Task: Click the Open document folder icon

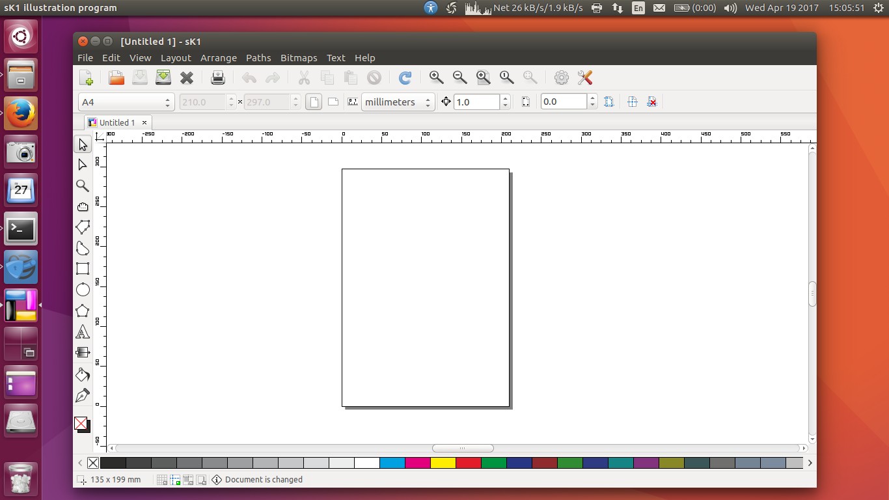Action: tap(116, 78)
